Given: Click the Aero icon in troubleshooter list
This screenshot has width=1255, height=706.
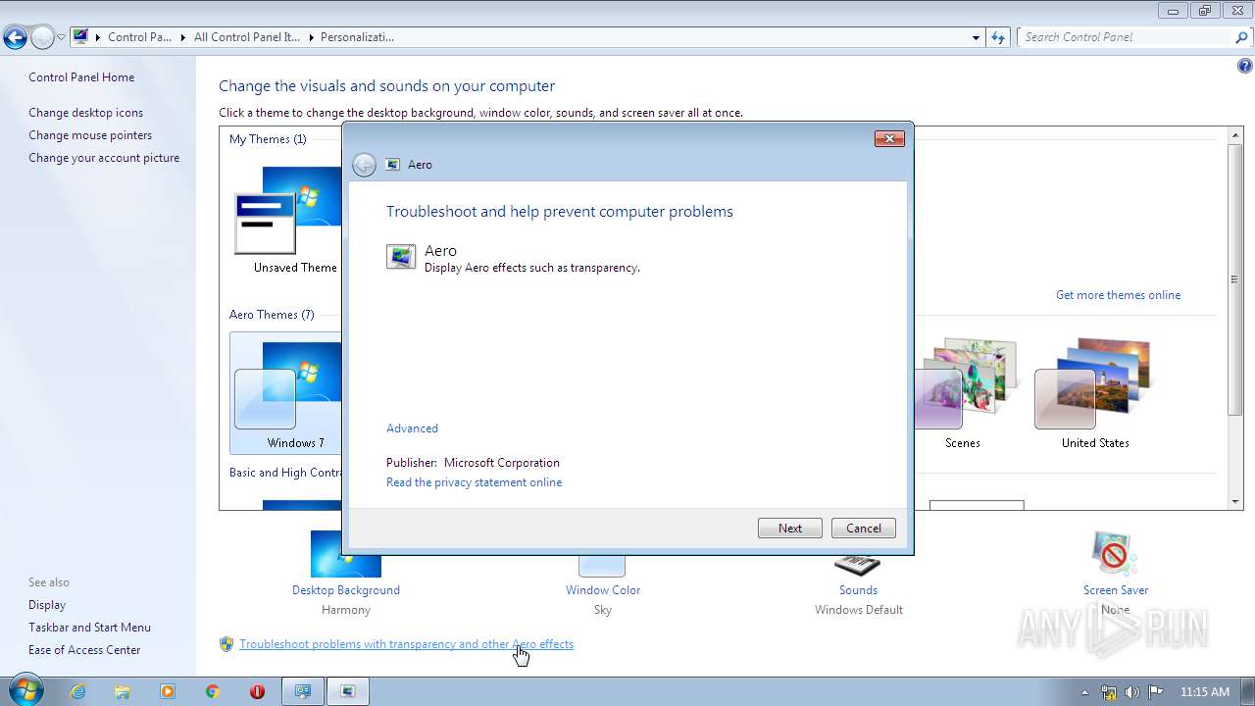Looking at the screenshot, I should coord(401,257).
